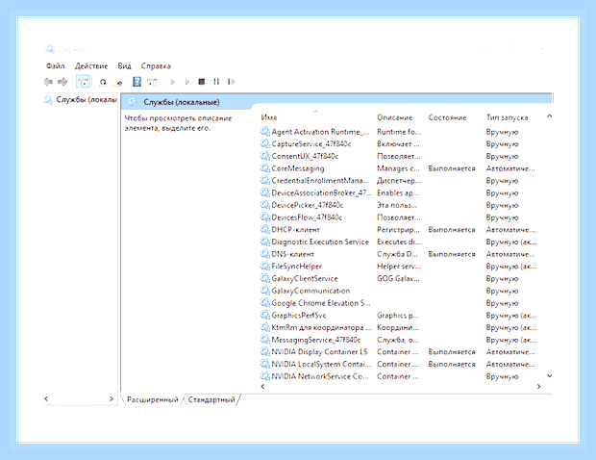The width and height of the screenshot is (596, 460).
Task: Select the CredentialEnrollmentMana... service name
Action: 320,180
